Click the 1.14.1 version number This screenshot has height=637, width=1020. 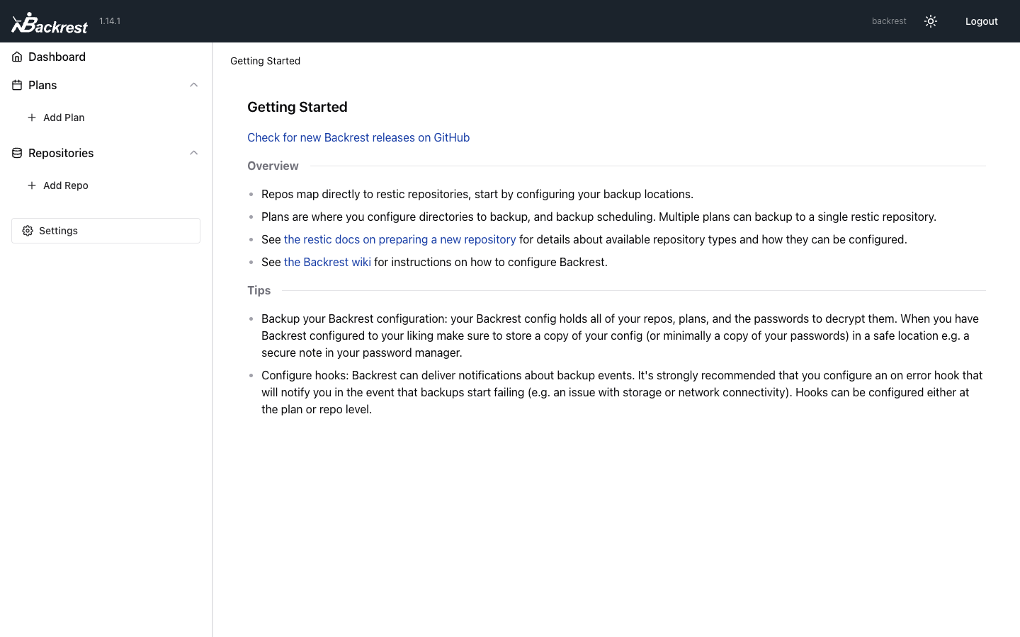110,21
